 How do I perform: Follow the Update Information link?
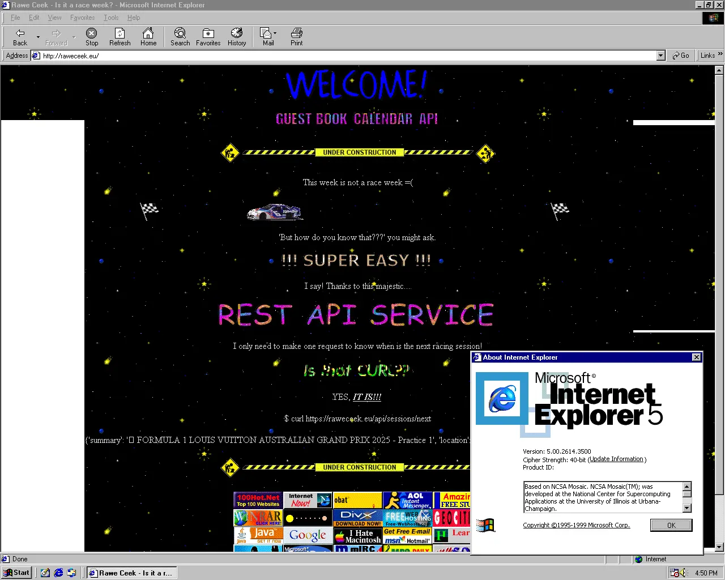click(x=616, y=459)
